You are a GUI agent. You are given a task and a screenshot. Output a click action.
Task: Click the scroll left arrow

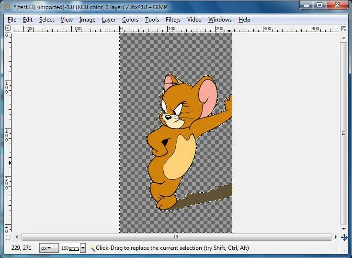(17, 237)
